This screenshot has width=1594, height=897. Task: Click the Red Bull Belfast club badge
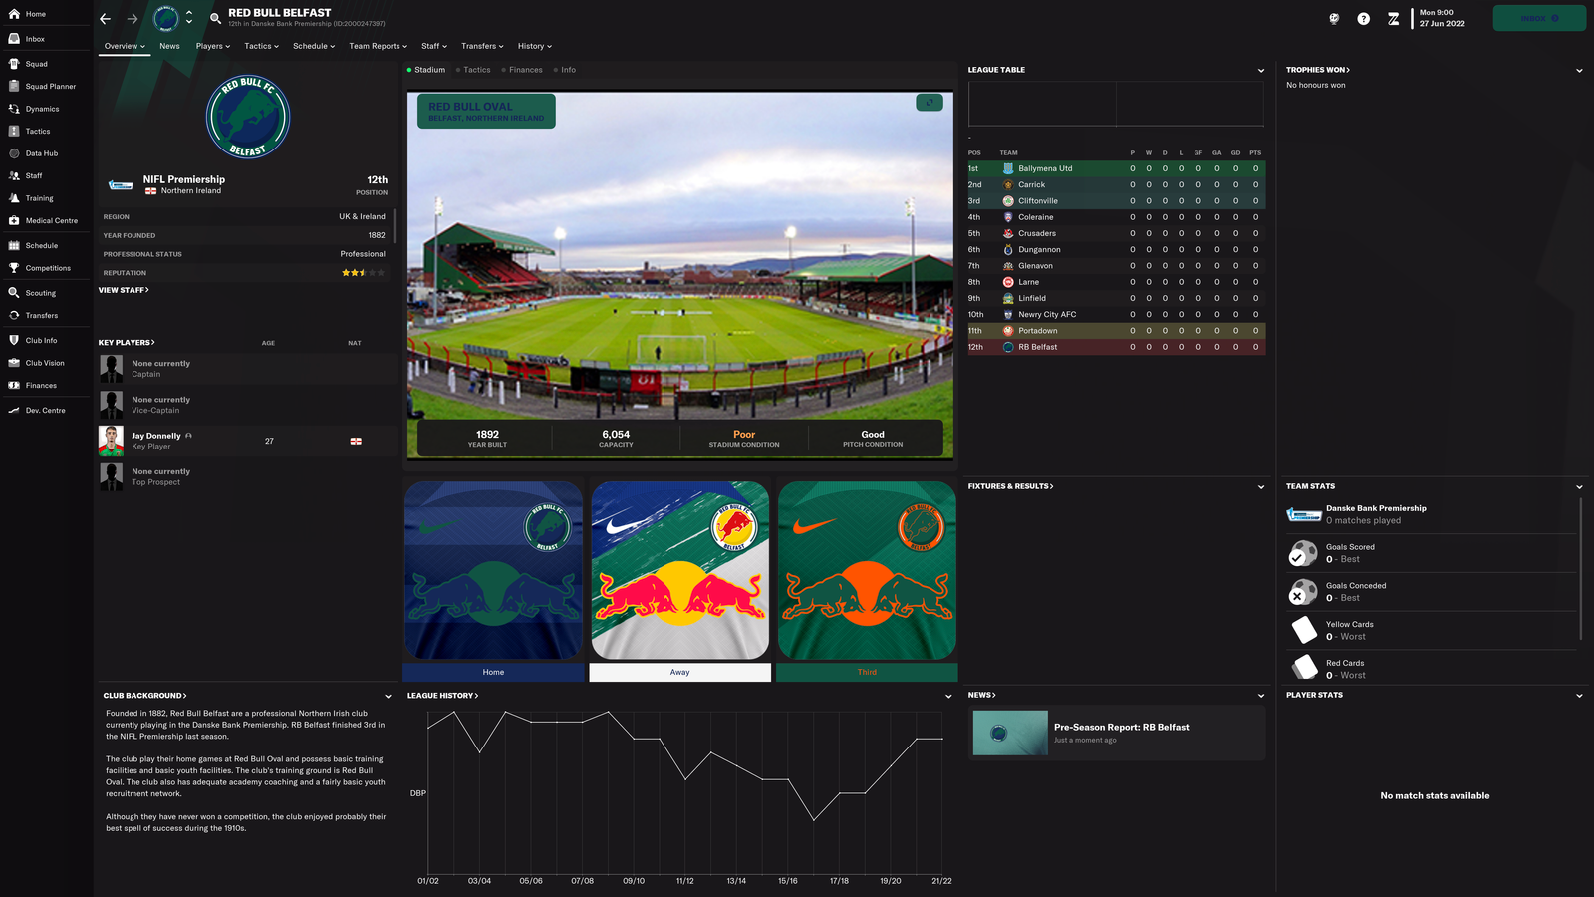(x=247, y=118)
